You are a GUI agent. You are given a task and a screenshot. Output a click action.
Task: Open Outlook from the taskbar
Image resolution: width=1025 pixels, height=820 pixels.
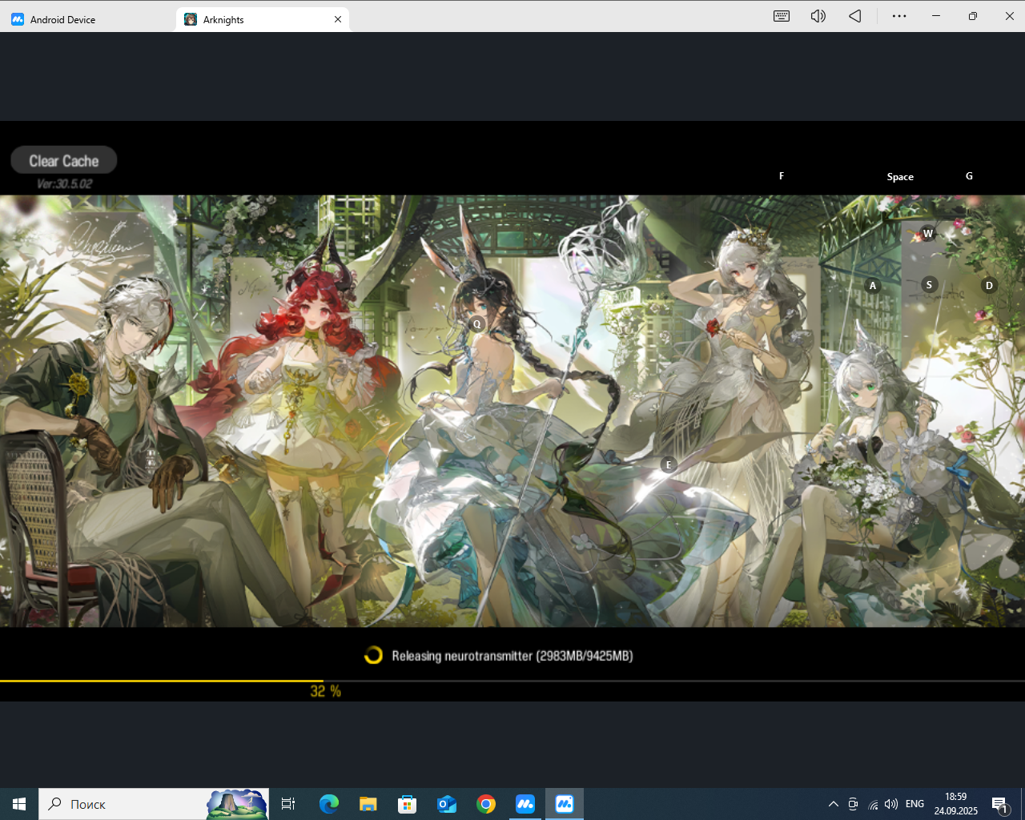(447, 804)
